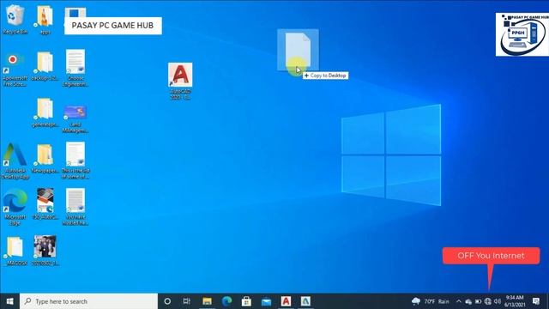Open the group photo image file
Viewport: 549px width, 309px height.
pos(45,250)
